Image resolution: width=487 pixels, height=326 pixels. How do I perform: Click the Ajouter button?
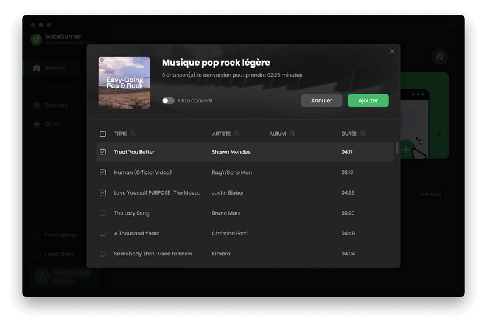coord(368,100)
